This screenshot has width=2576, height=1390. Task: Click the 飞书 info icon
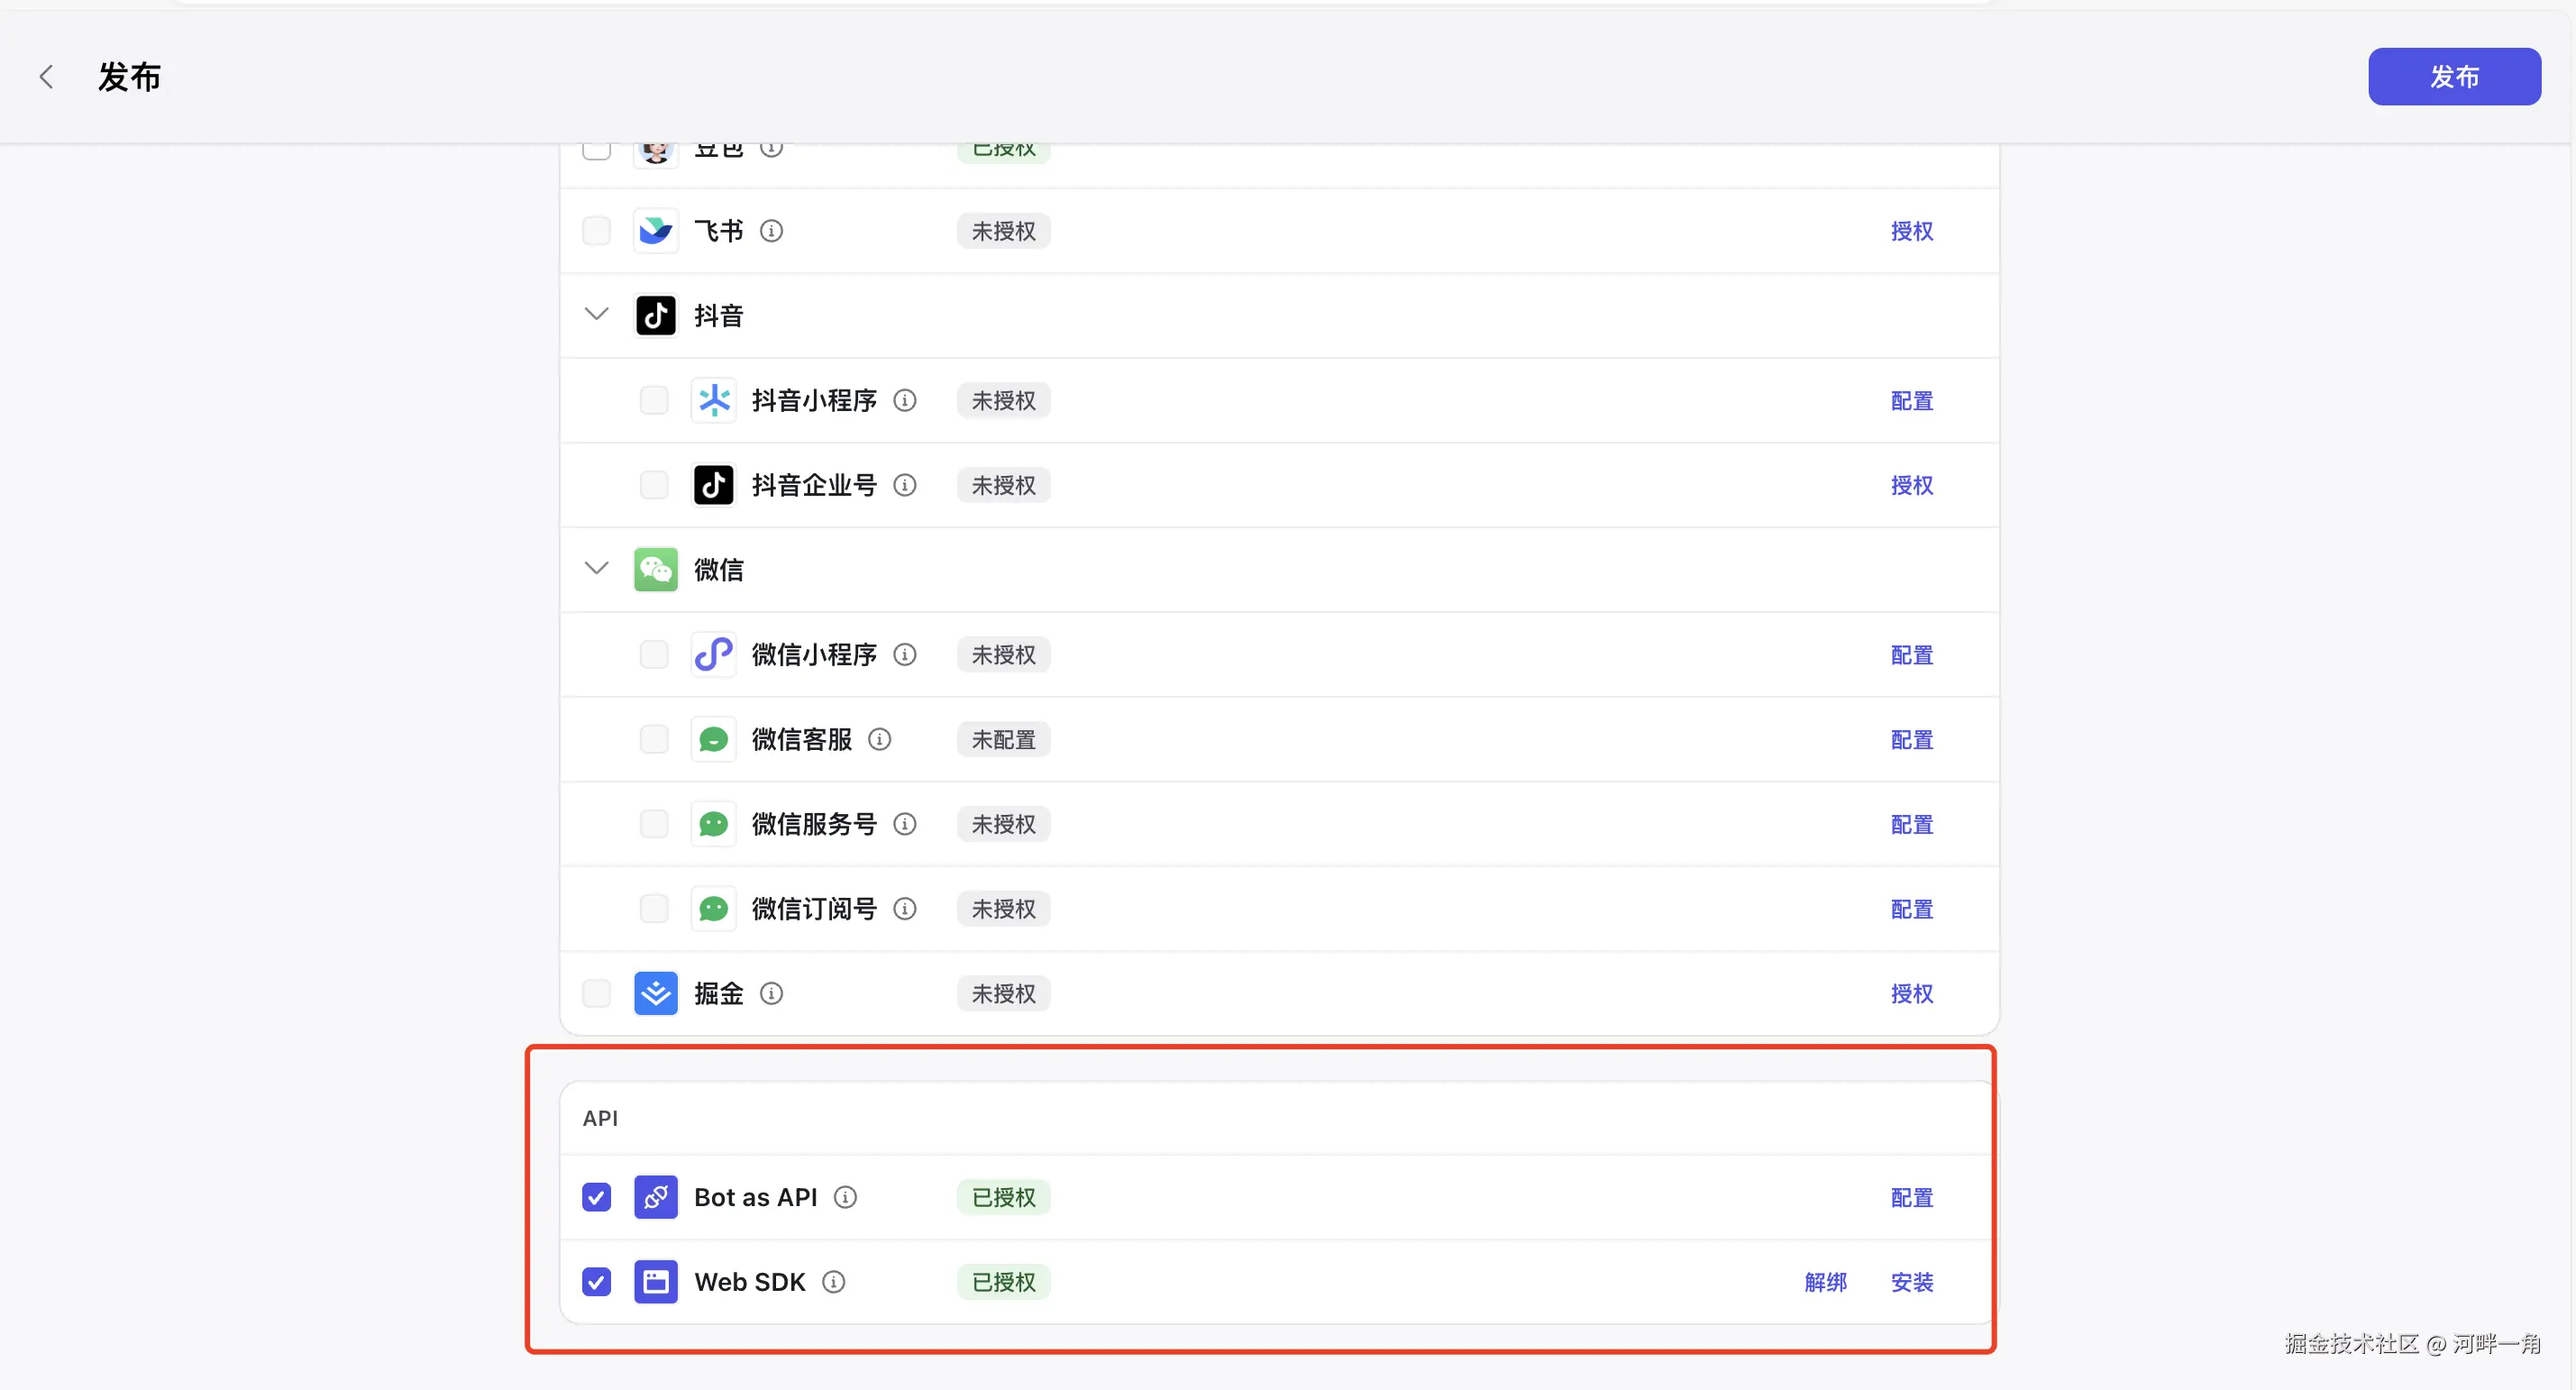click(771, 231)
